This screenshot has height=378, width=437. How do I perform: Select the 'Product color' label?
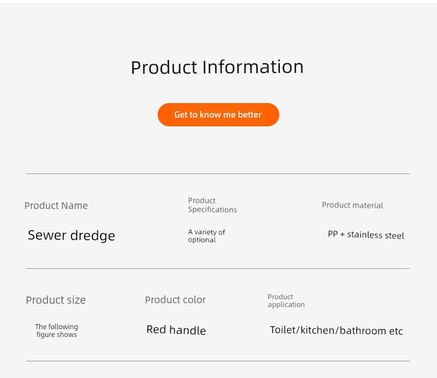[x=175, y=300]
